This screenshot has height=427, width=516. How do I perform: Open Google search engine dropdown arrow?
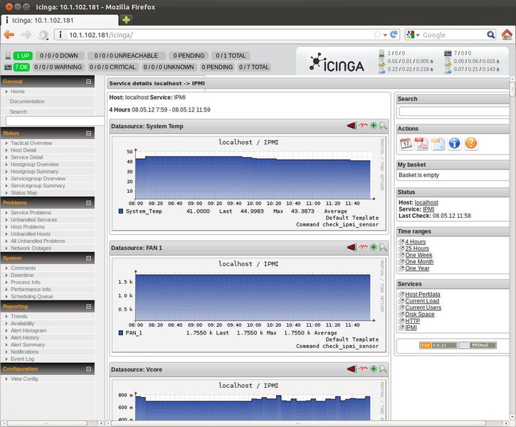tap(418, 35)
